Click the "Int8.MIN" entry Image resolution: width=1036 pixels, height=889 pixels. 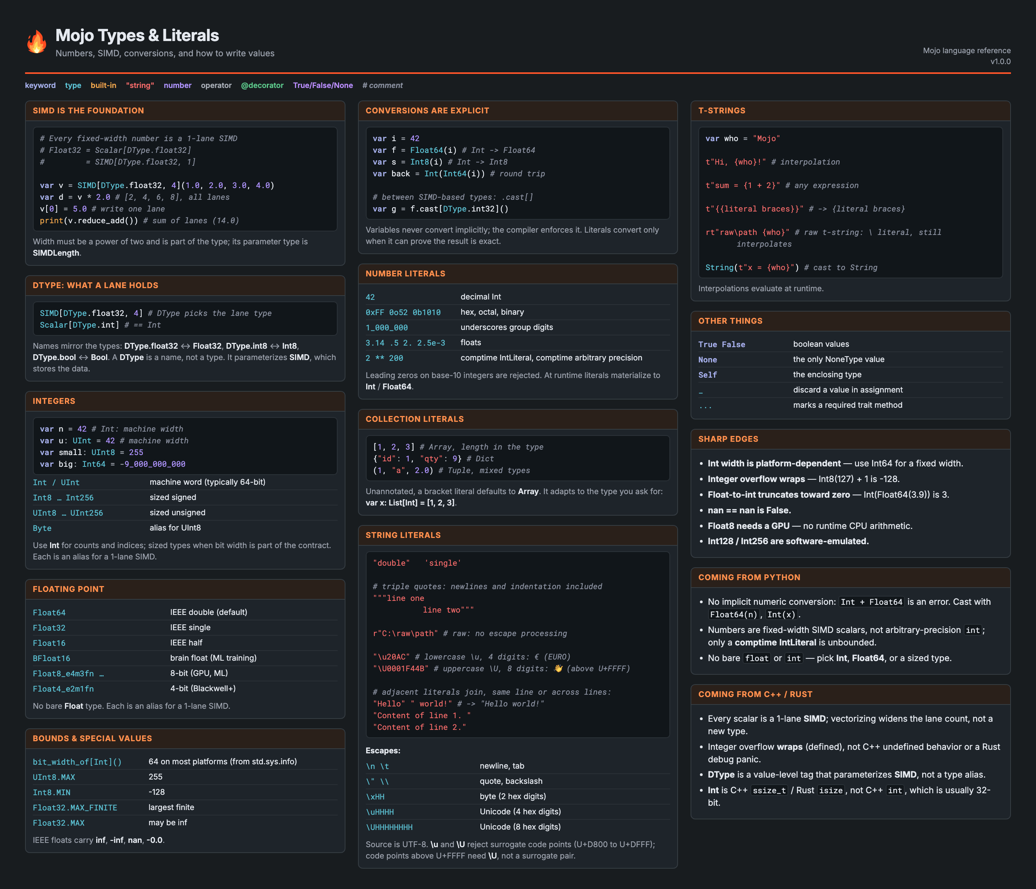pyautogui.click(x=52, y=792)
